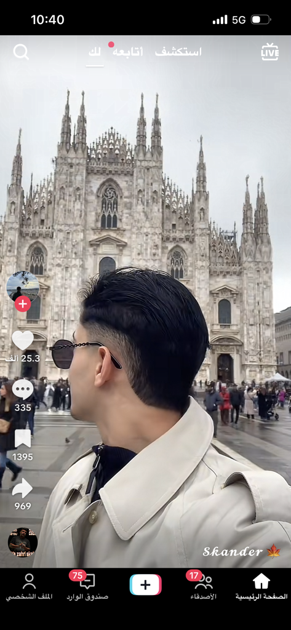The width and height of the screenshot is (291, 630).
Task: Save video with the bookmark icon
Action: click(x=23, y=439)
